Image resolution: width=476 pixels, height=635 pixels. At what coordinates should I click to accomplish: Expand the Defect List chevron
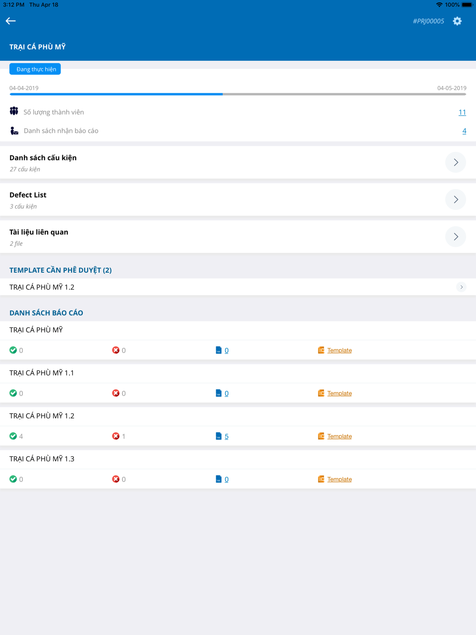click(456, 199)
